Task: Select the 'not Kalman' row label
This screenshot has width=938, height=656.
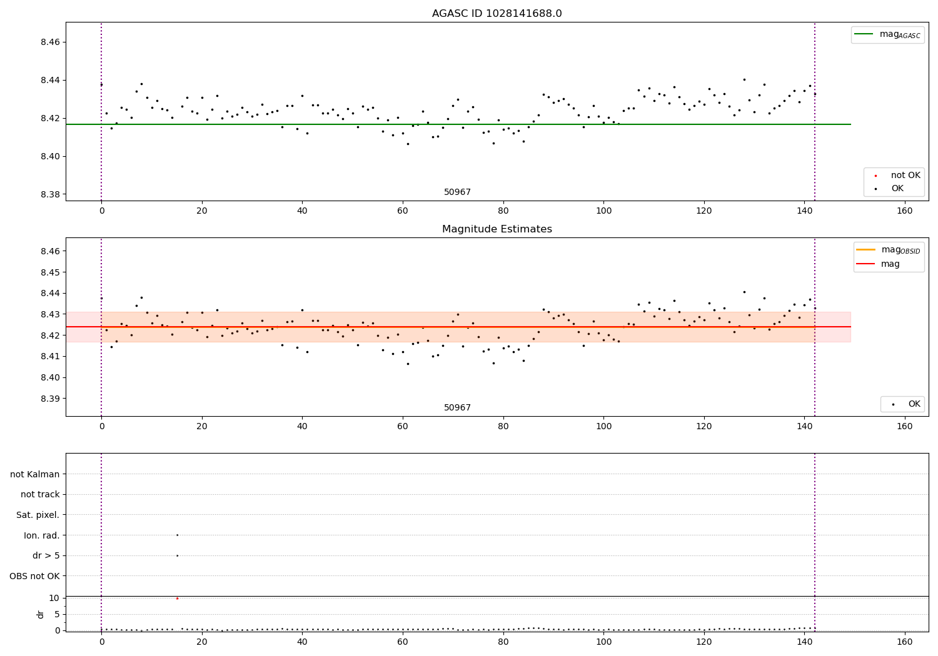Action: point(35,474)
